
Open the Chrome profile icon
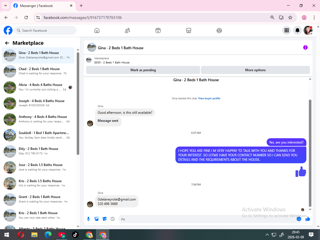pyautogui.click(x=304, y=18)
